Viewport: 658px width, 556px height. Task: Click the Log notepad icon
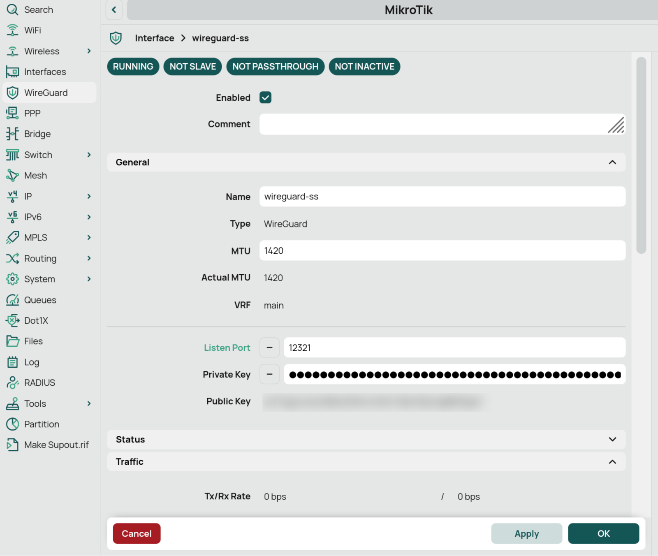tap(12, 362)
